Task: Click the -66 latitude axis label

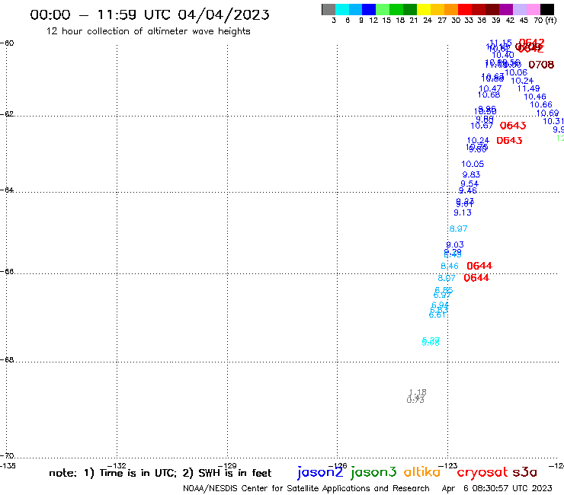Action: [x=7, y=271]
